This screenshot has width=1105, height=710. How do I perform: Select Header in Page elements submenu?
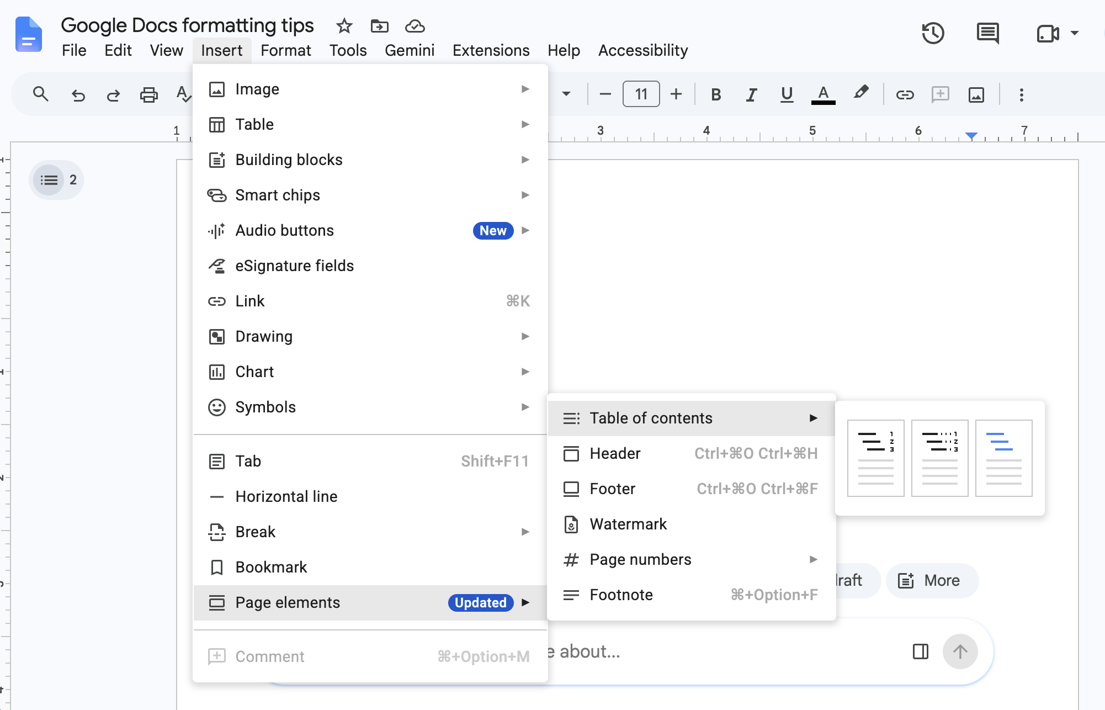(x=691, y=453)
